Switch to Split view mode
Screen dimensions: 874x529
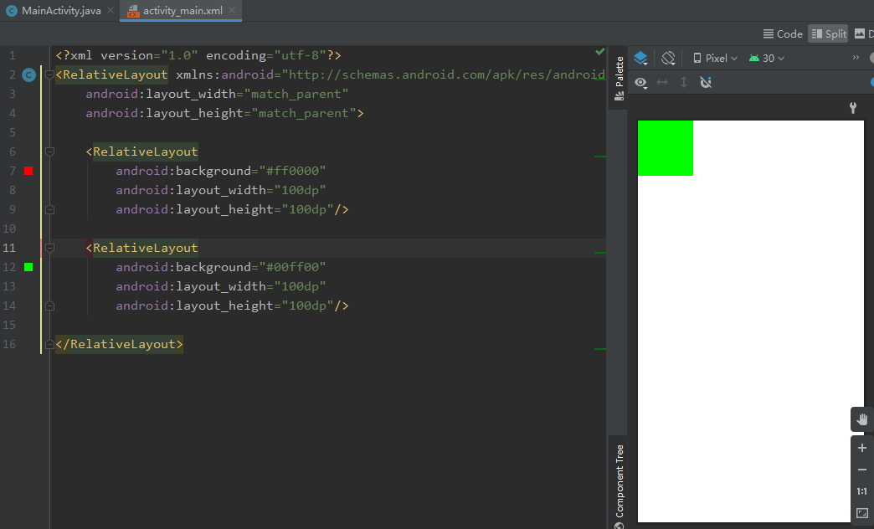(x=828, y=34)
